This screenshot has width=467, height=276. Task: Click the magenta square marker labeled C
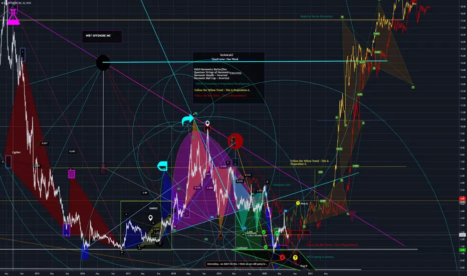(x=72, y=174)
